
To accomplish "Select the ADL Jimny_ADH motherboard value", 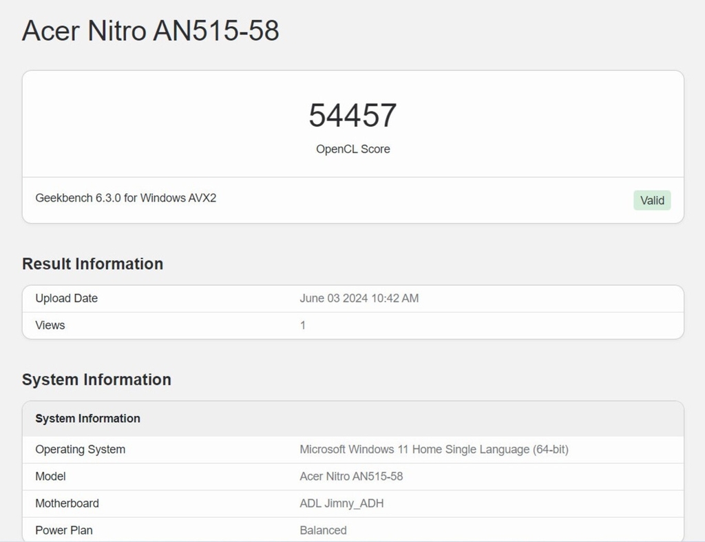I will (341, 503).
